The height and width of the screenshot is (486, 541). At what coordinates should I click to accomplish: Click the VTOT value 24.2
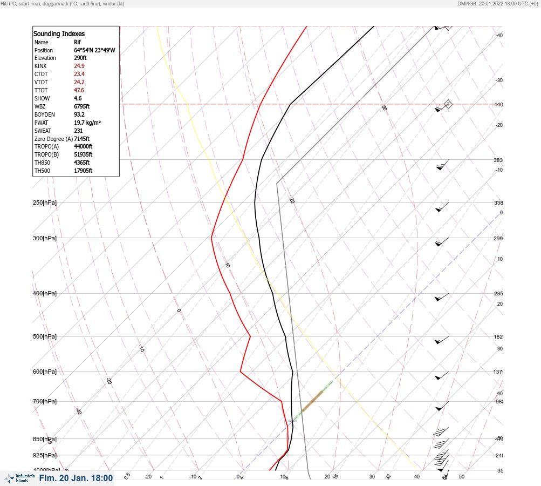tap(79, 82)
